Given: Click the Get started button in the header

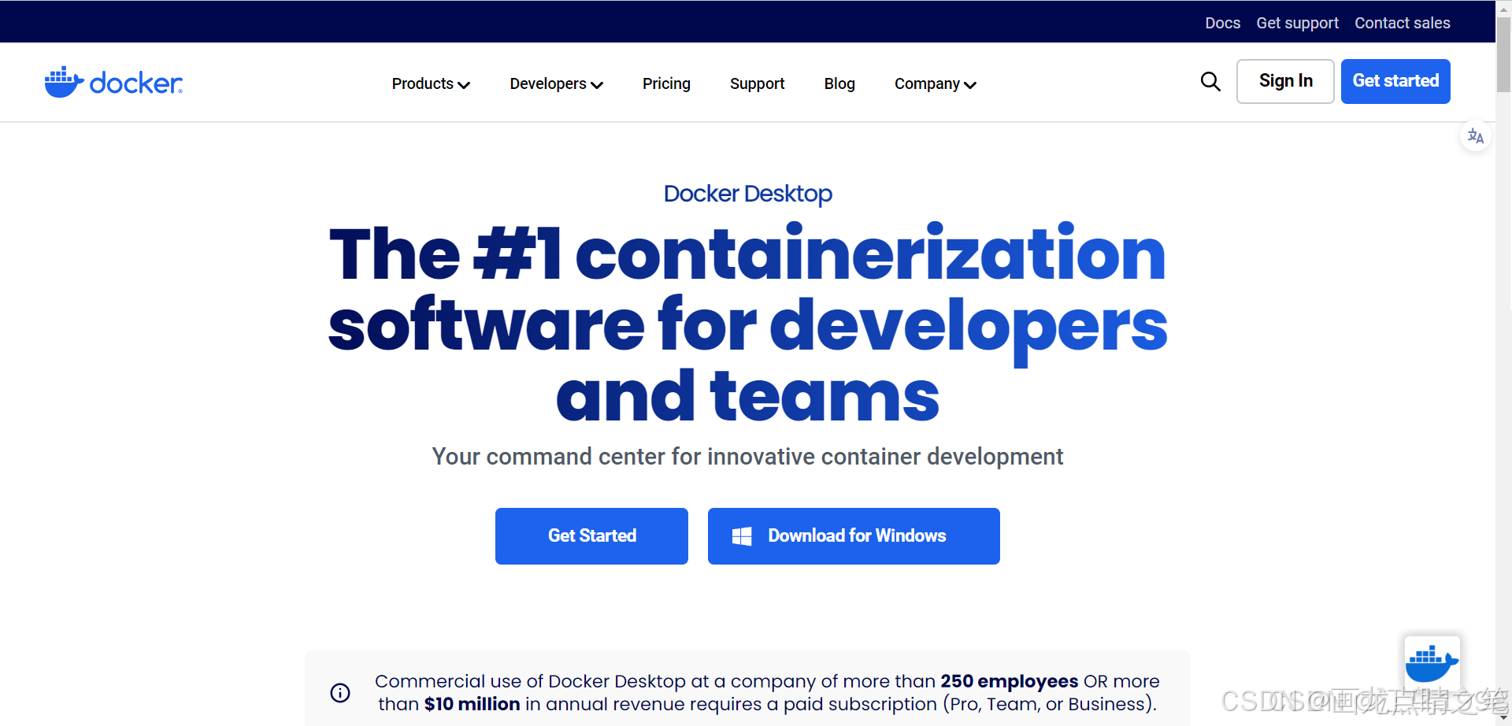Looking at the screenshot, I should [x=1395, y=81].
